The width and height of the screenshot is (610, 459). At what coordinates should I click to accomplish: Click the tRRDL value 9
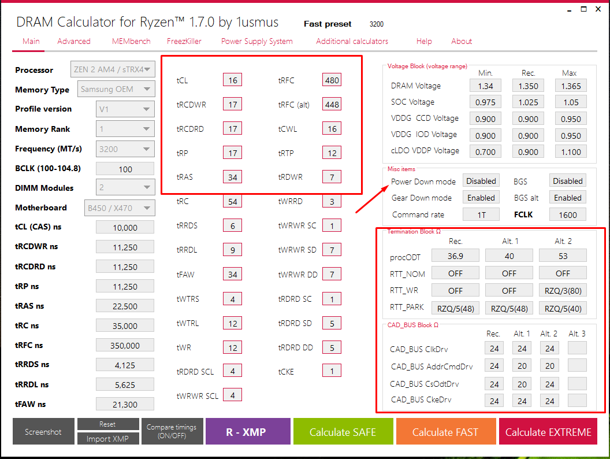coord(233,250)
